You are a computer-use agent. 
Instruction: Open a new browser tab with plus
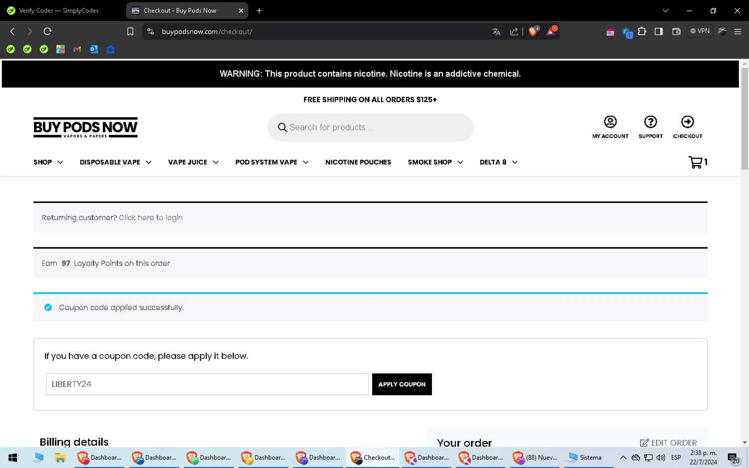click(x=259, y=10)
